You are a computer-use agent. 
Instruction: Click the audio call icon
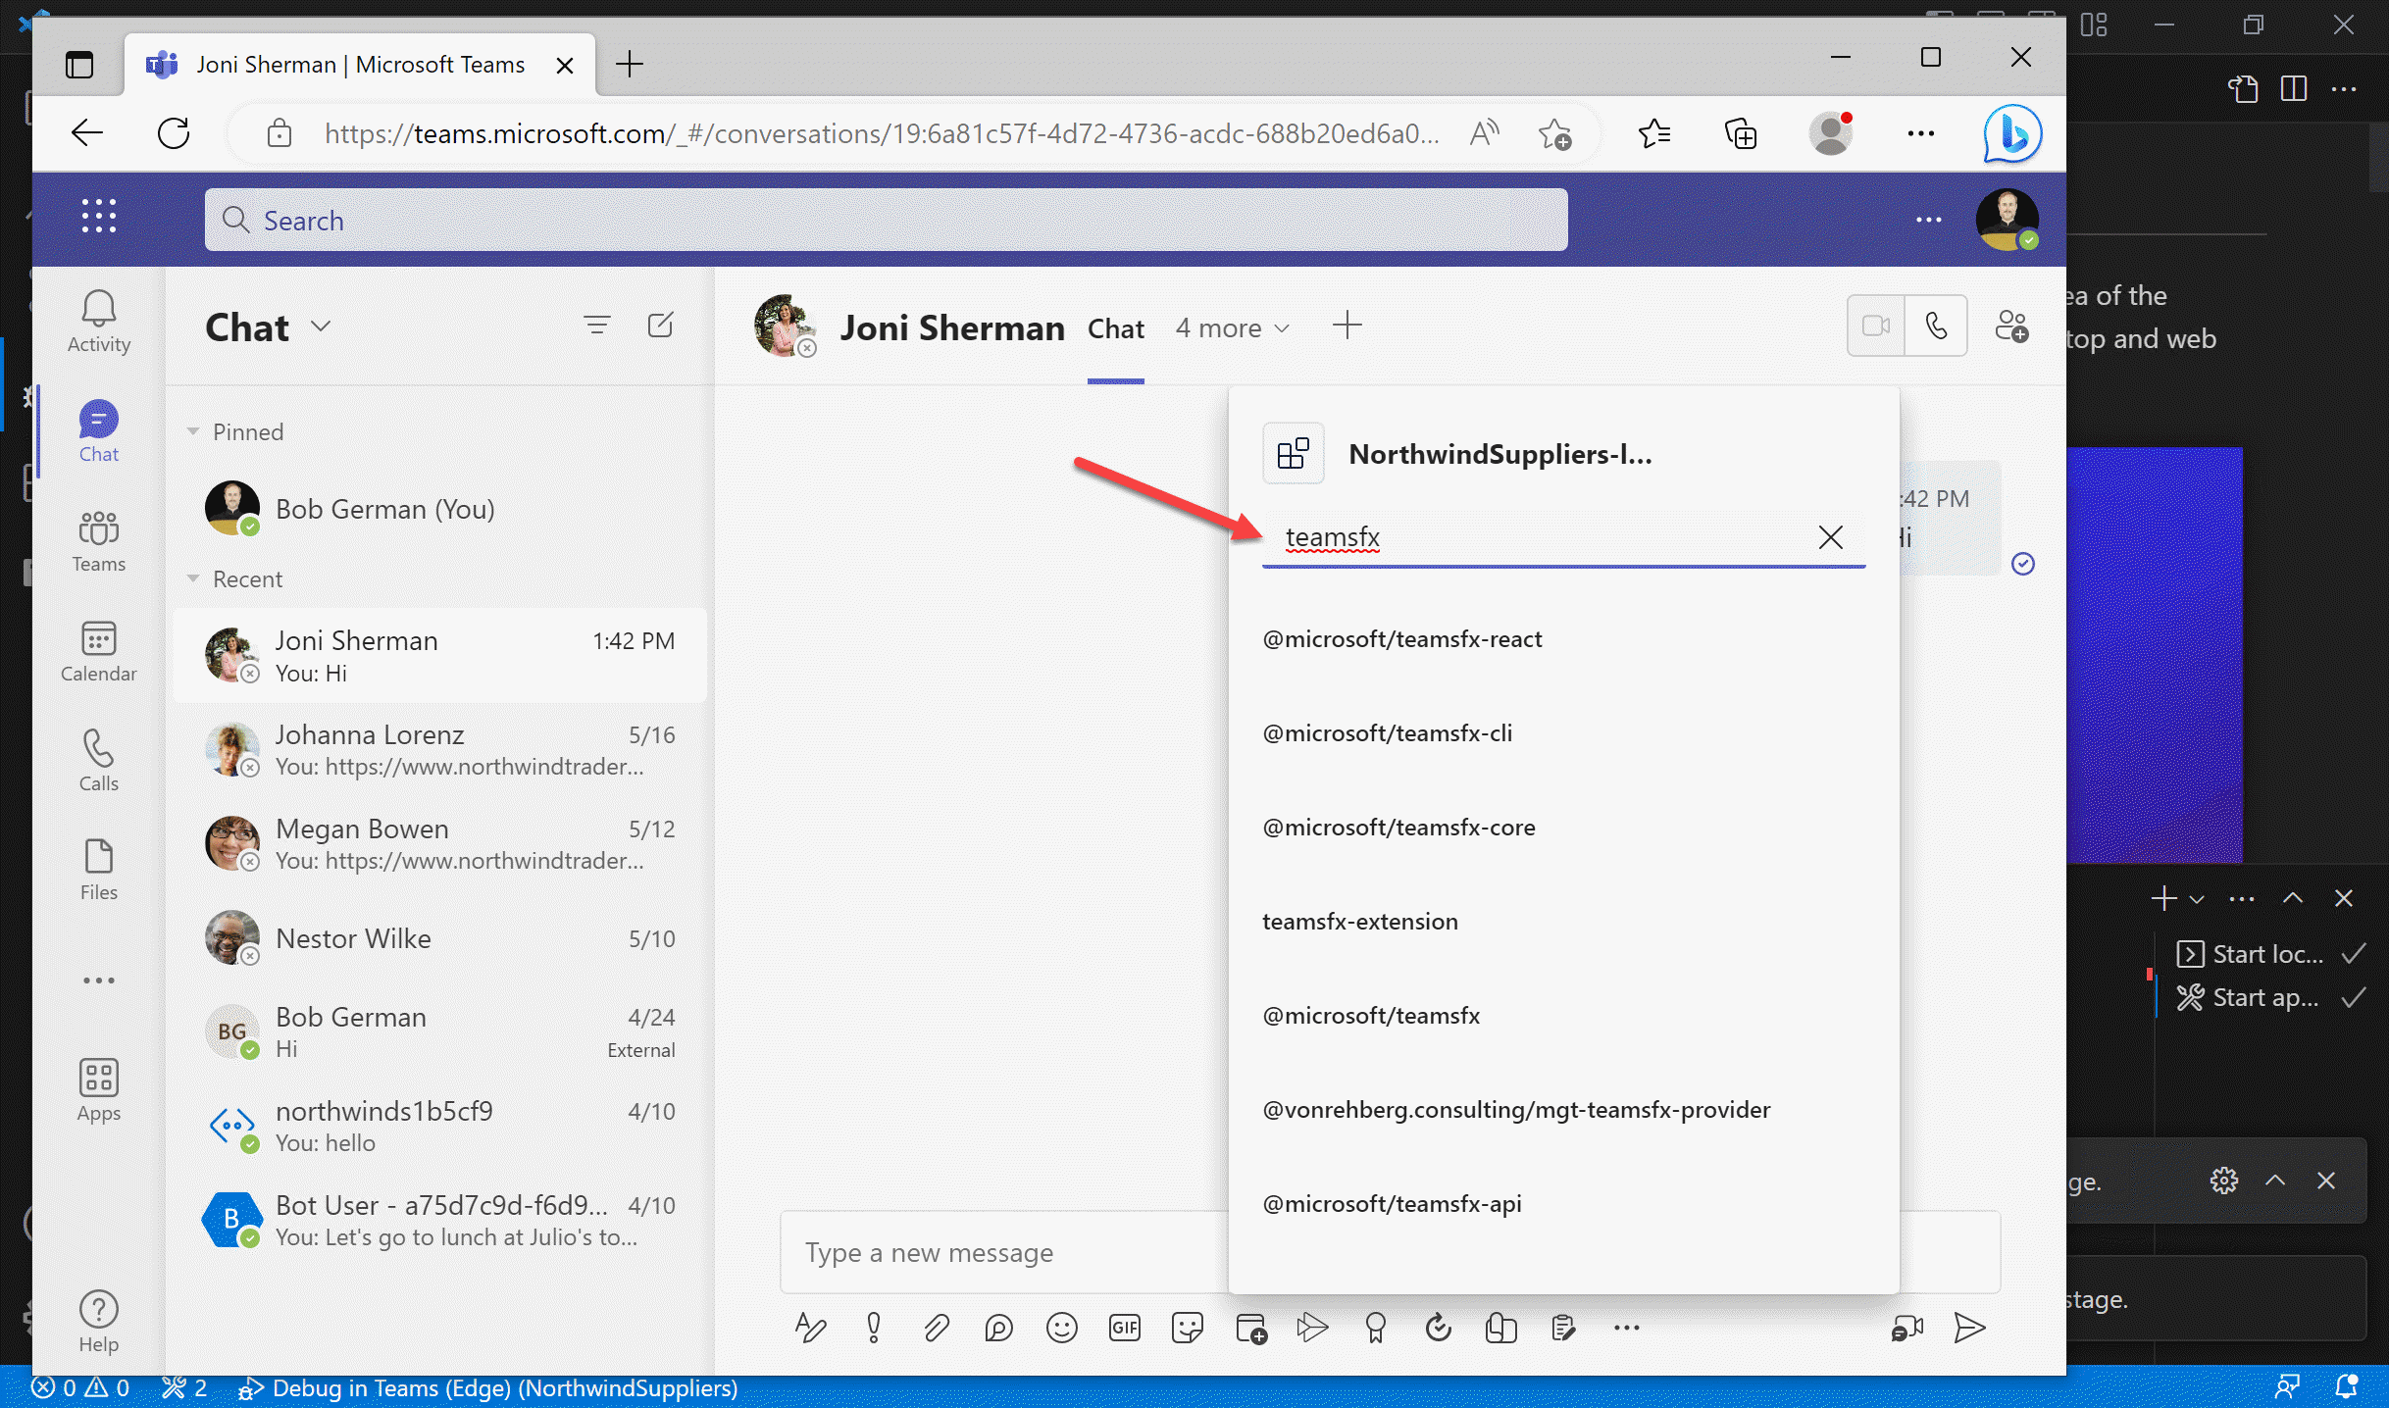pyautogui.click(x=1933, y=327)
